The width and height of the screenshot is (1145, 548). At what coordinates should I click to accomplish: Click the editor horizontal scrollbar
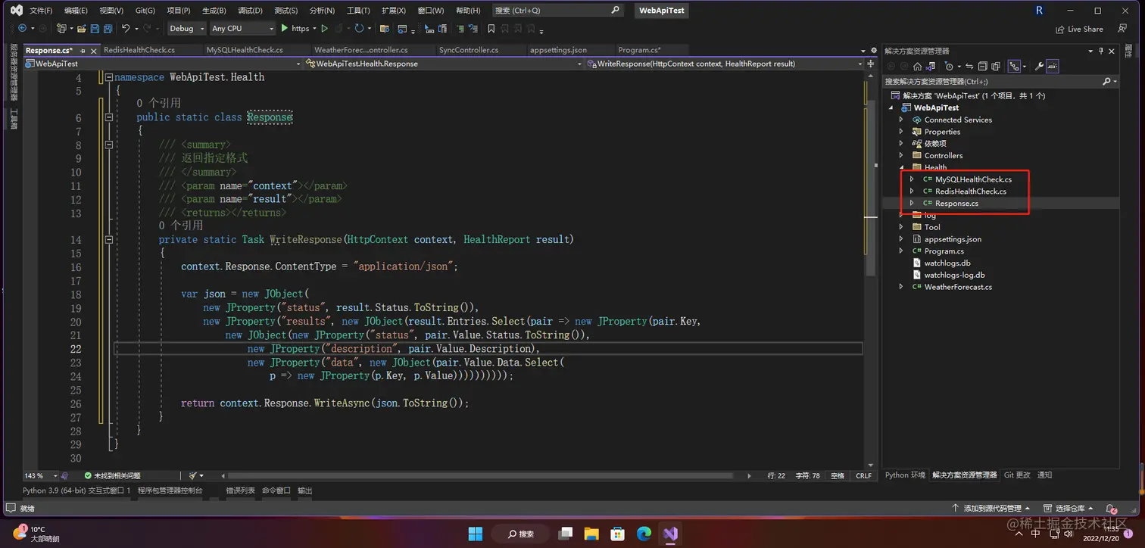(481, 475)
